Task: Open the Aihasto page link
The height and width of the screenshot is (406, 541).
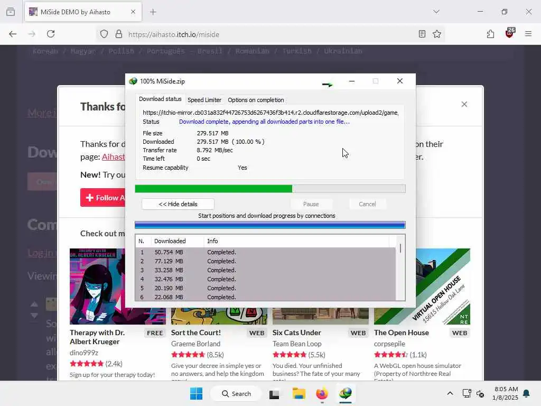Action: click(x=114, y=156)
